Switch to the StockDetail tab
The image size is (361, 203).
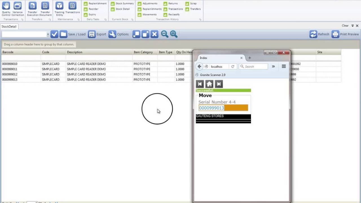[x=9, y=27]
